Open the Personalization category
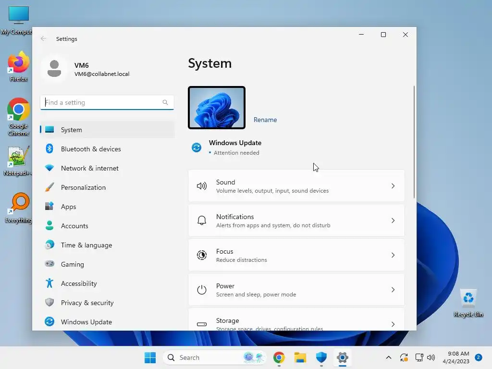The image size is (492, 369). (107, 187)
